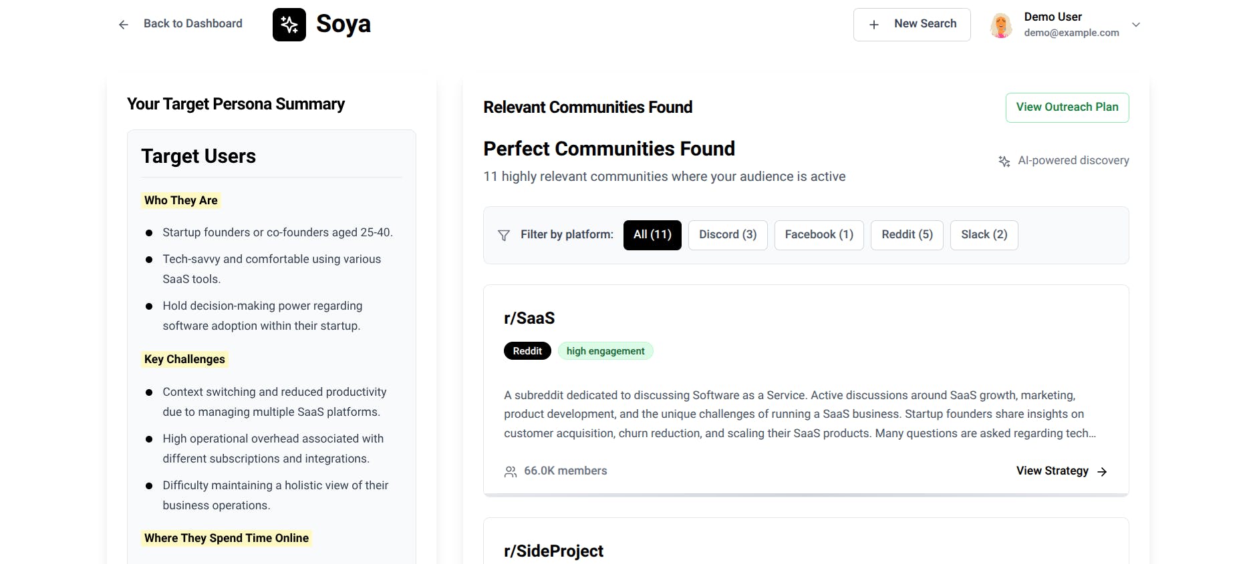Filter communities by Discord (3)
The height and width of the screenshot is (564, 1253).
728,235
